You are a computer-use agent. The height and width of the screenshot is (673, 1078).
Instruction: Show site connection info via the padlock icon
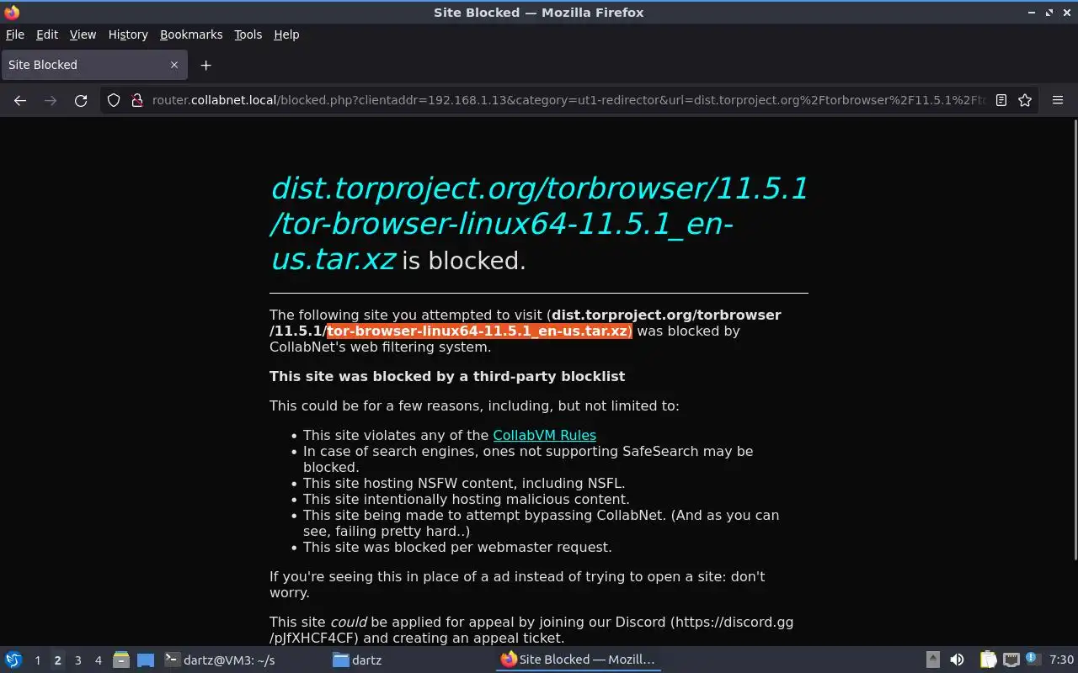click(137, 100)
